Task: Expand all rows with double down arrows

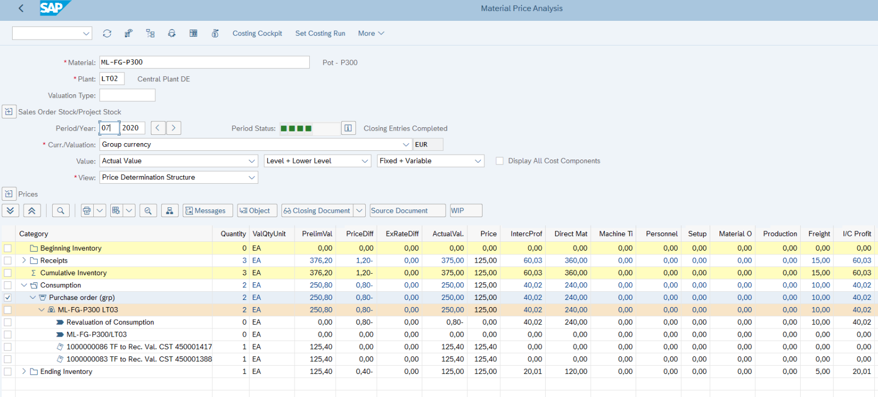Action: click(10, 211)
